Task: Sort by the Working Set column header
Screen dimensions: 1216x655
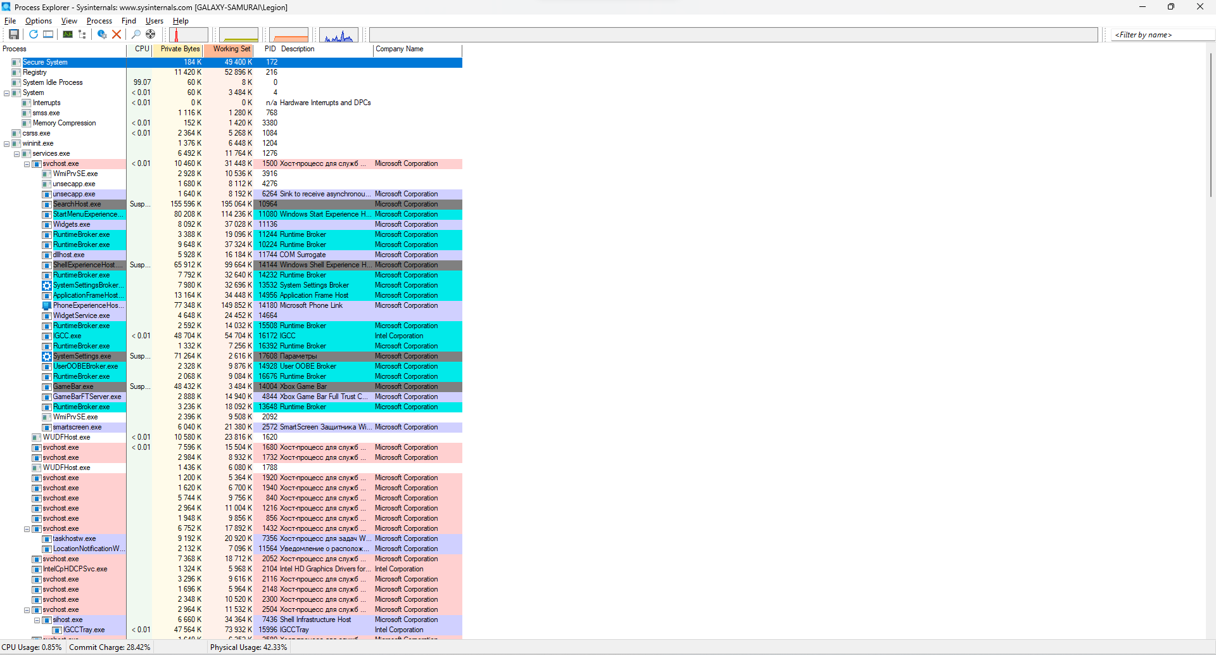Action: [228, 49]
